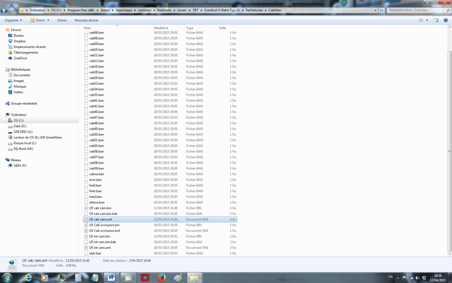Click the volume speaker tray icon

[417, 277]
